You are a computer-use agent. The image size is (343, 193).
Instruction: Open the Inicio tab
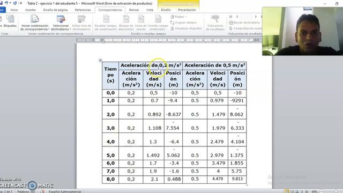14,10
